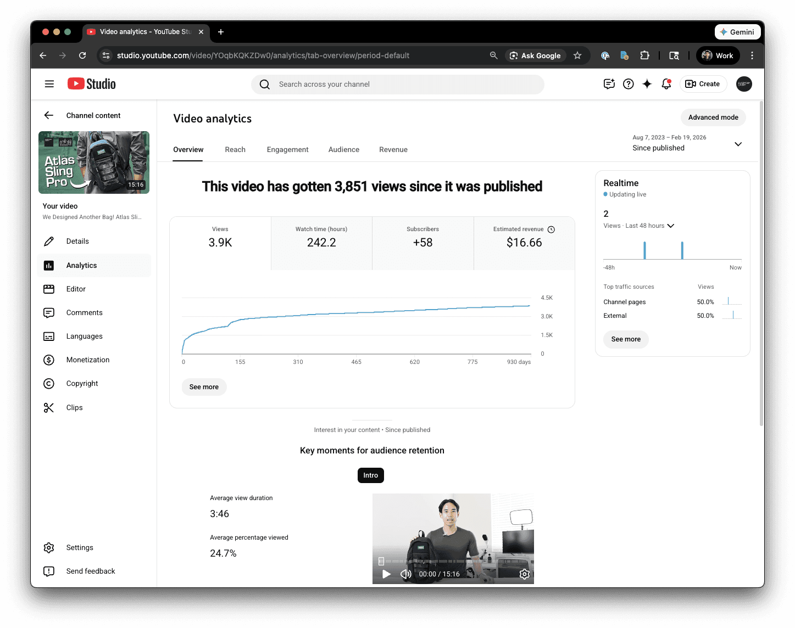The image size is (795, 628).
Task: Click the YouTube Studio logo
Action: coord(92,84)
